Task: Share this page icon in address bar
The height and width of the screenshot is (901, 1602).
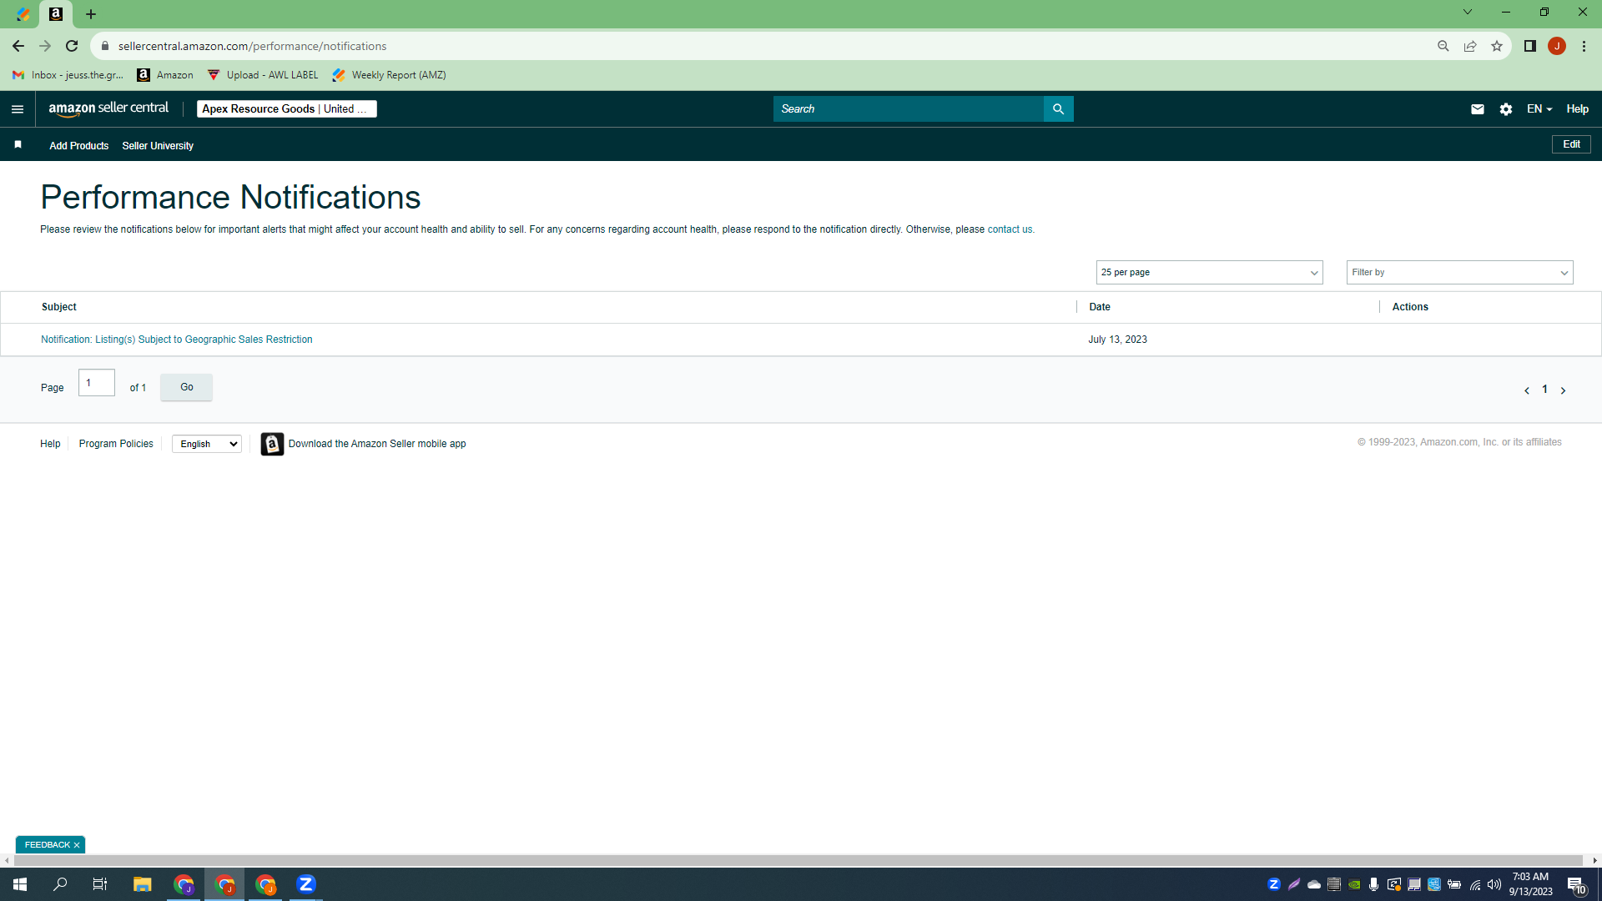Action: click(1470, 46)
